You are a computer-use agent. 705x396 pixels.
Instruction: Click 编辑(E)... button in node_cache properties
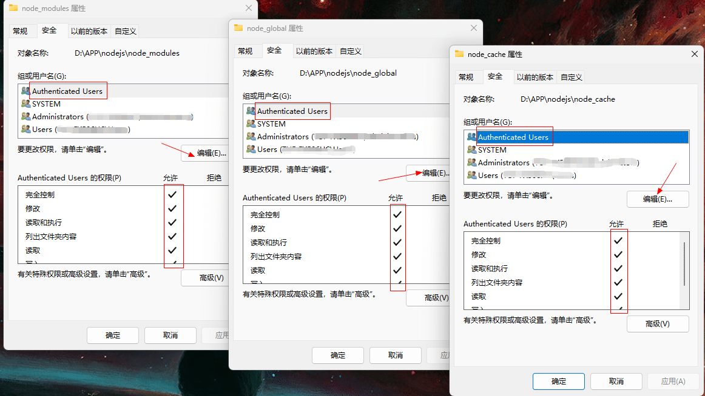coord(658,199)
